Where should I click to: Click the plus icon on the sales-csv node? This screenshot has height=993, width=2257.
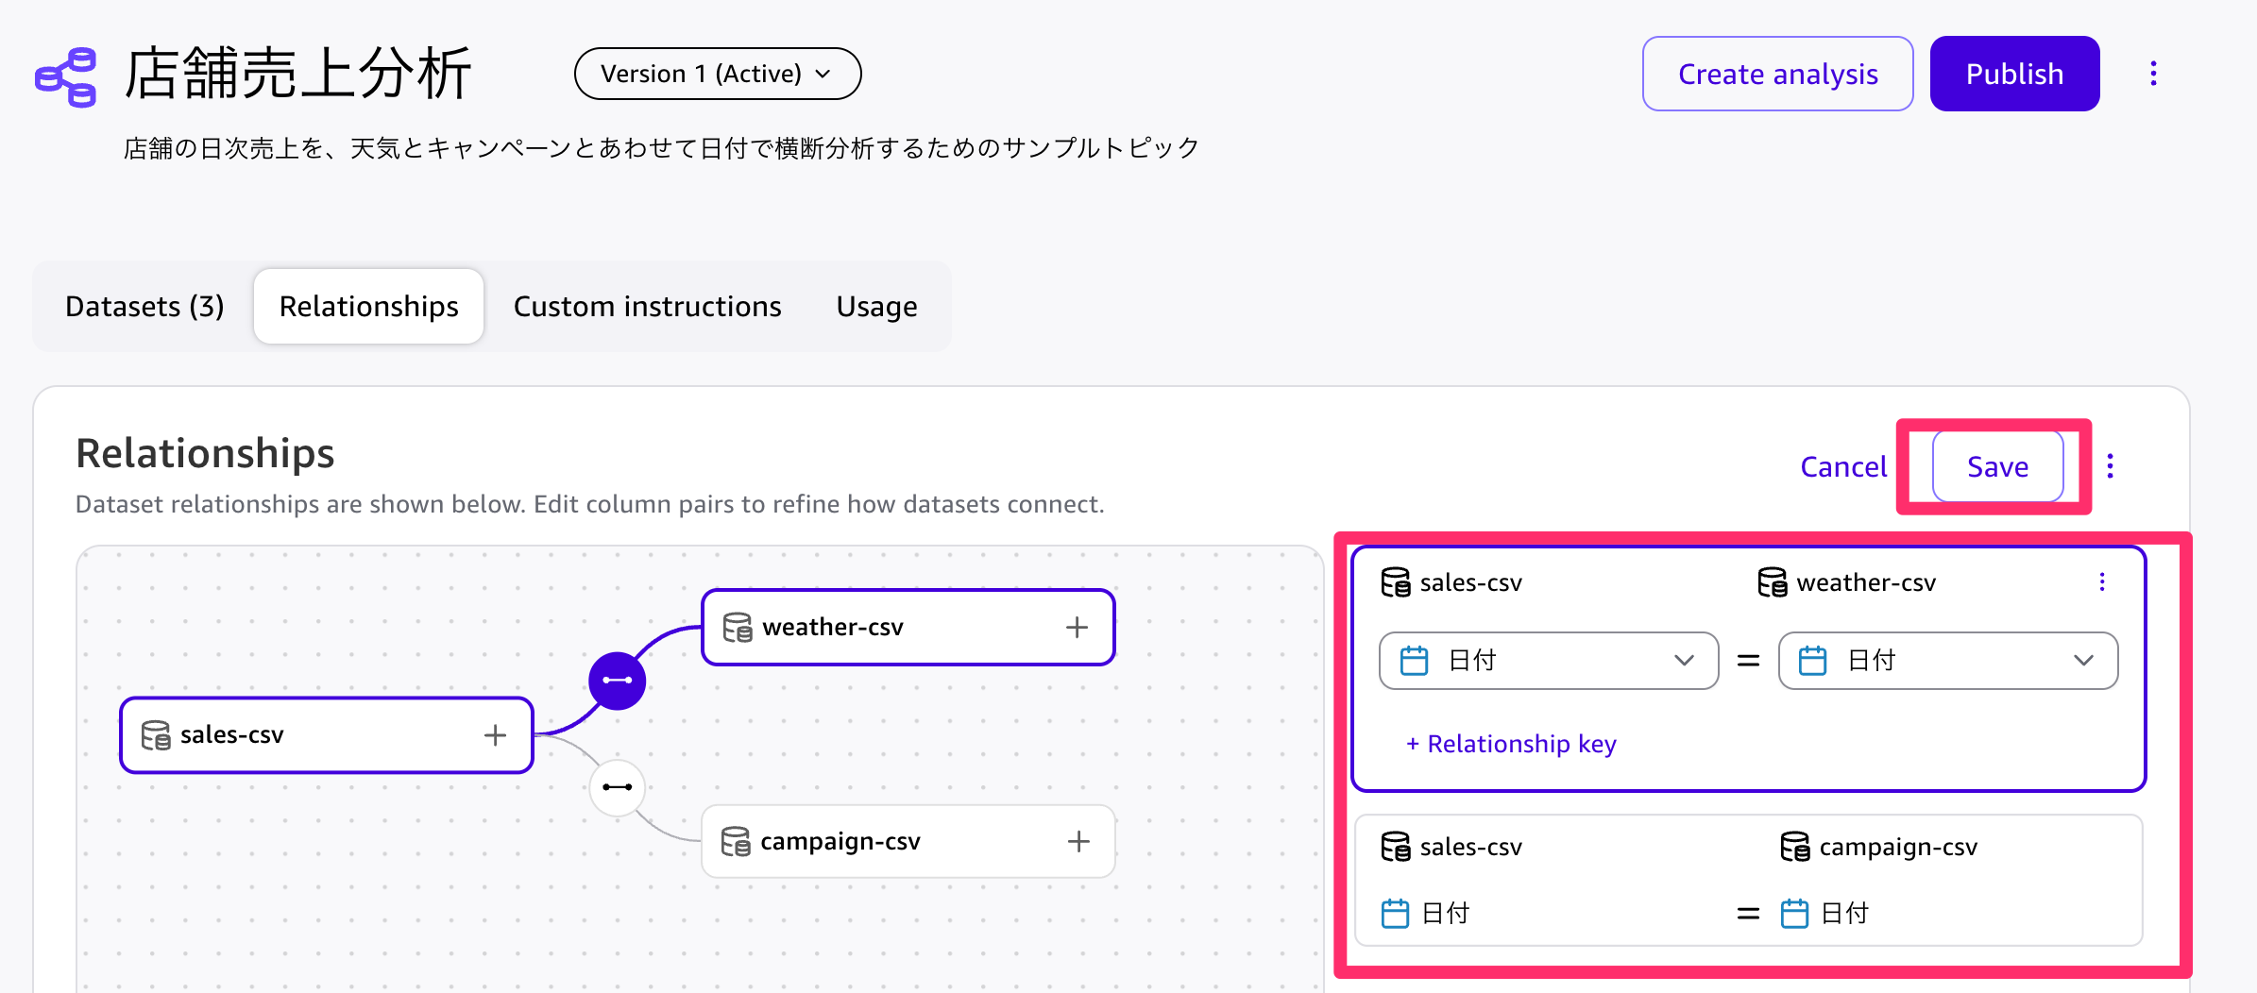click(x=496, y=735)
